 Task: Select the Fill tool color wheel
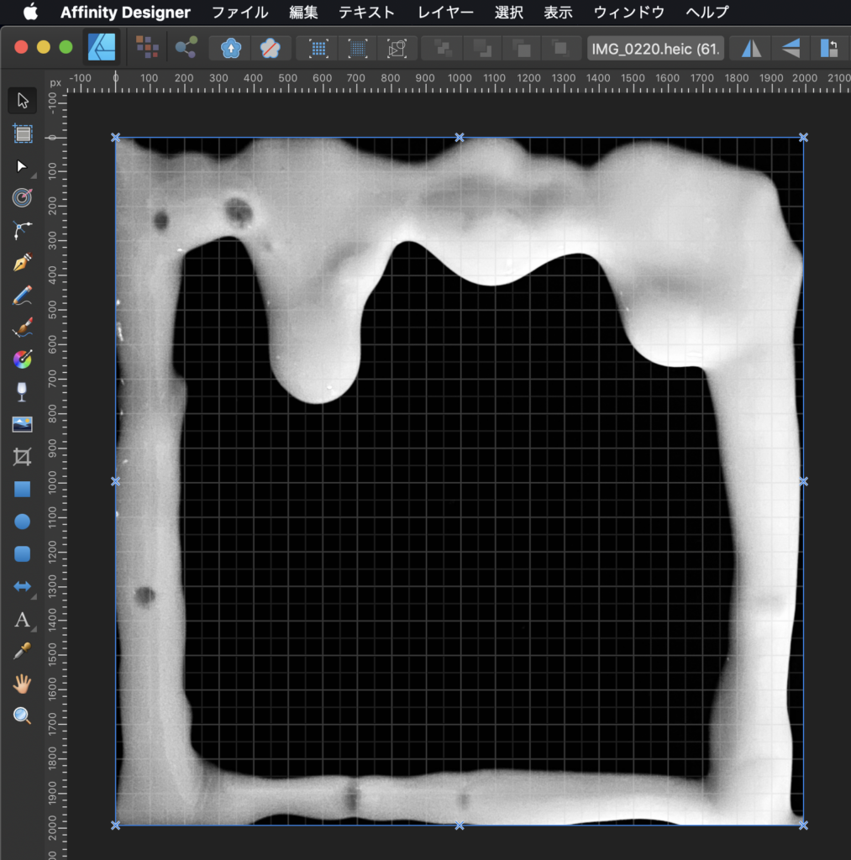tap(23, 359)
